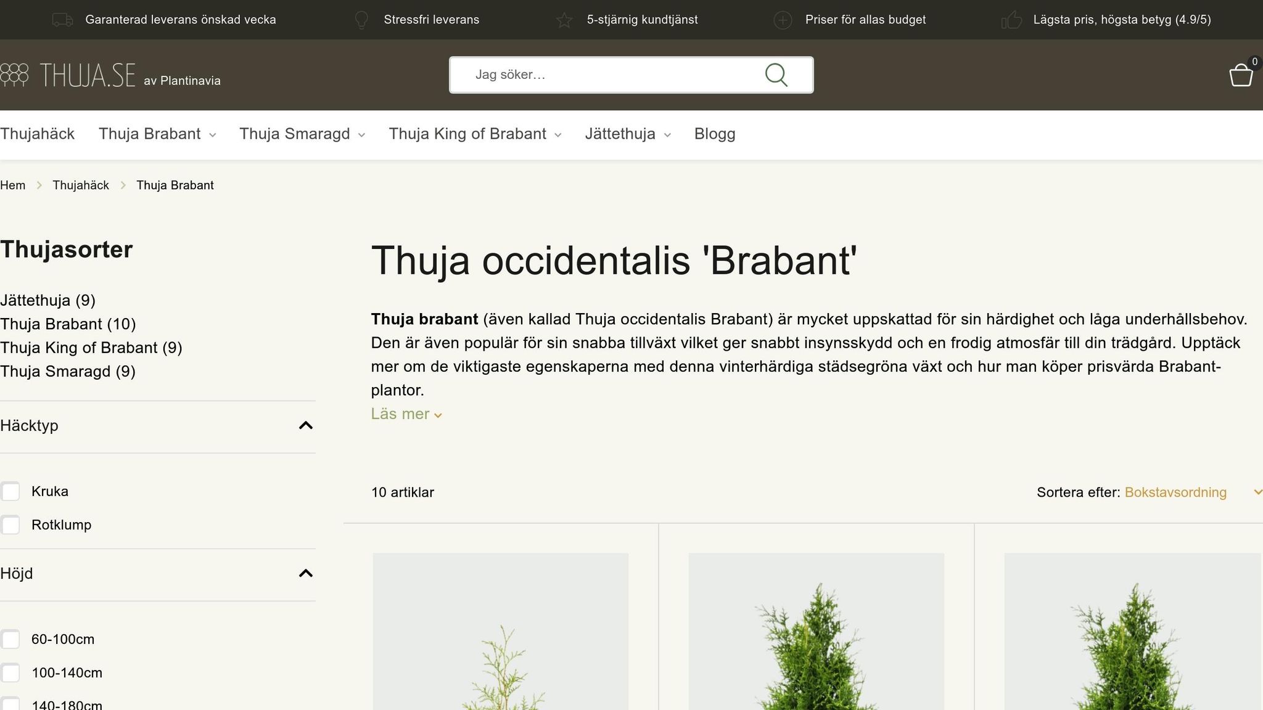Click the cart item count badge
Viewport: 1263px width, 710px height.
click(1254, 62)
